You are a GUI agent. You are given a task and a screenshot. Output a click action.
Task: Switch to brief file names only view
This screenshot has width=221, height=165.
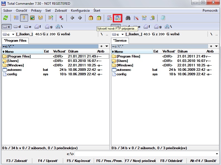pos(16,18)
